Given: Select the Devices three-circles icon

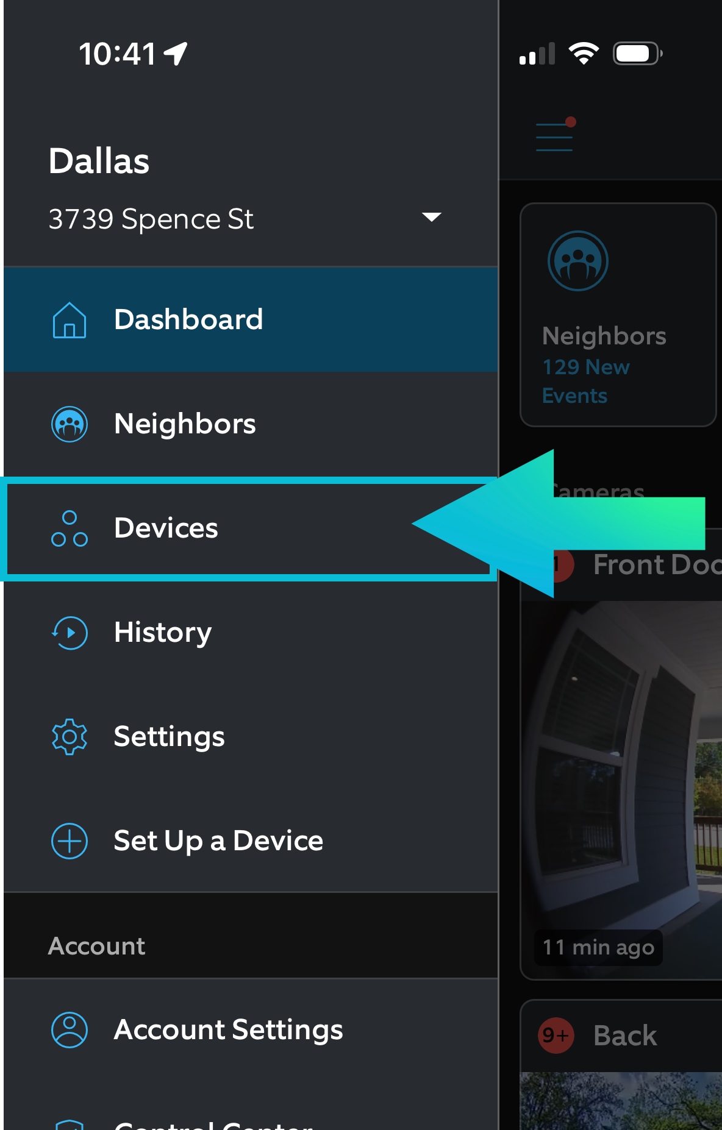Looking at the screenshot, I should [70, 528].
